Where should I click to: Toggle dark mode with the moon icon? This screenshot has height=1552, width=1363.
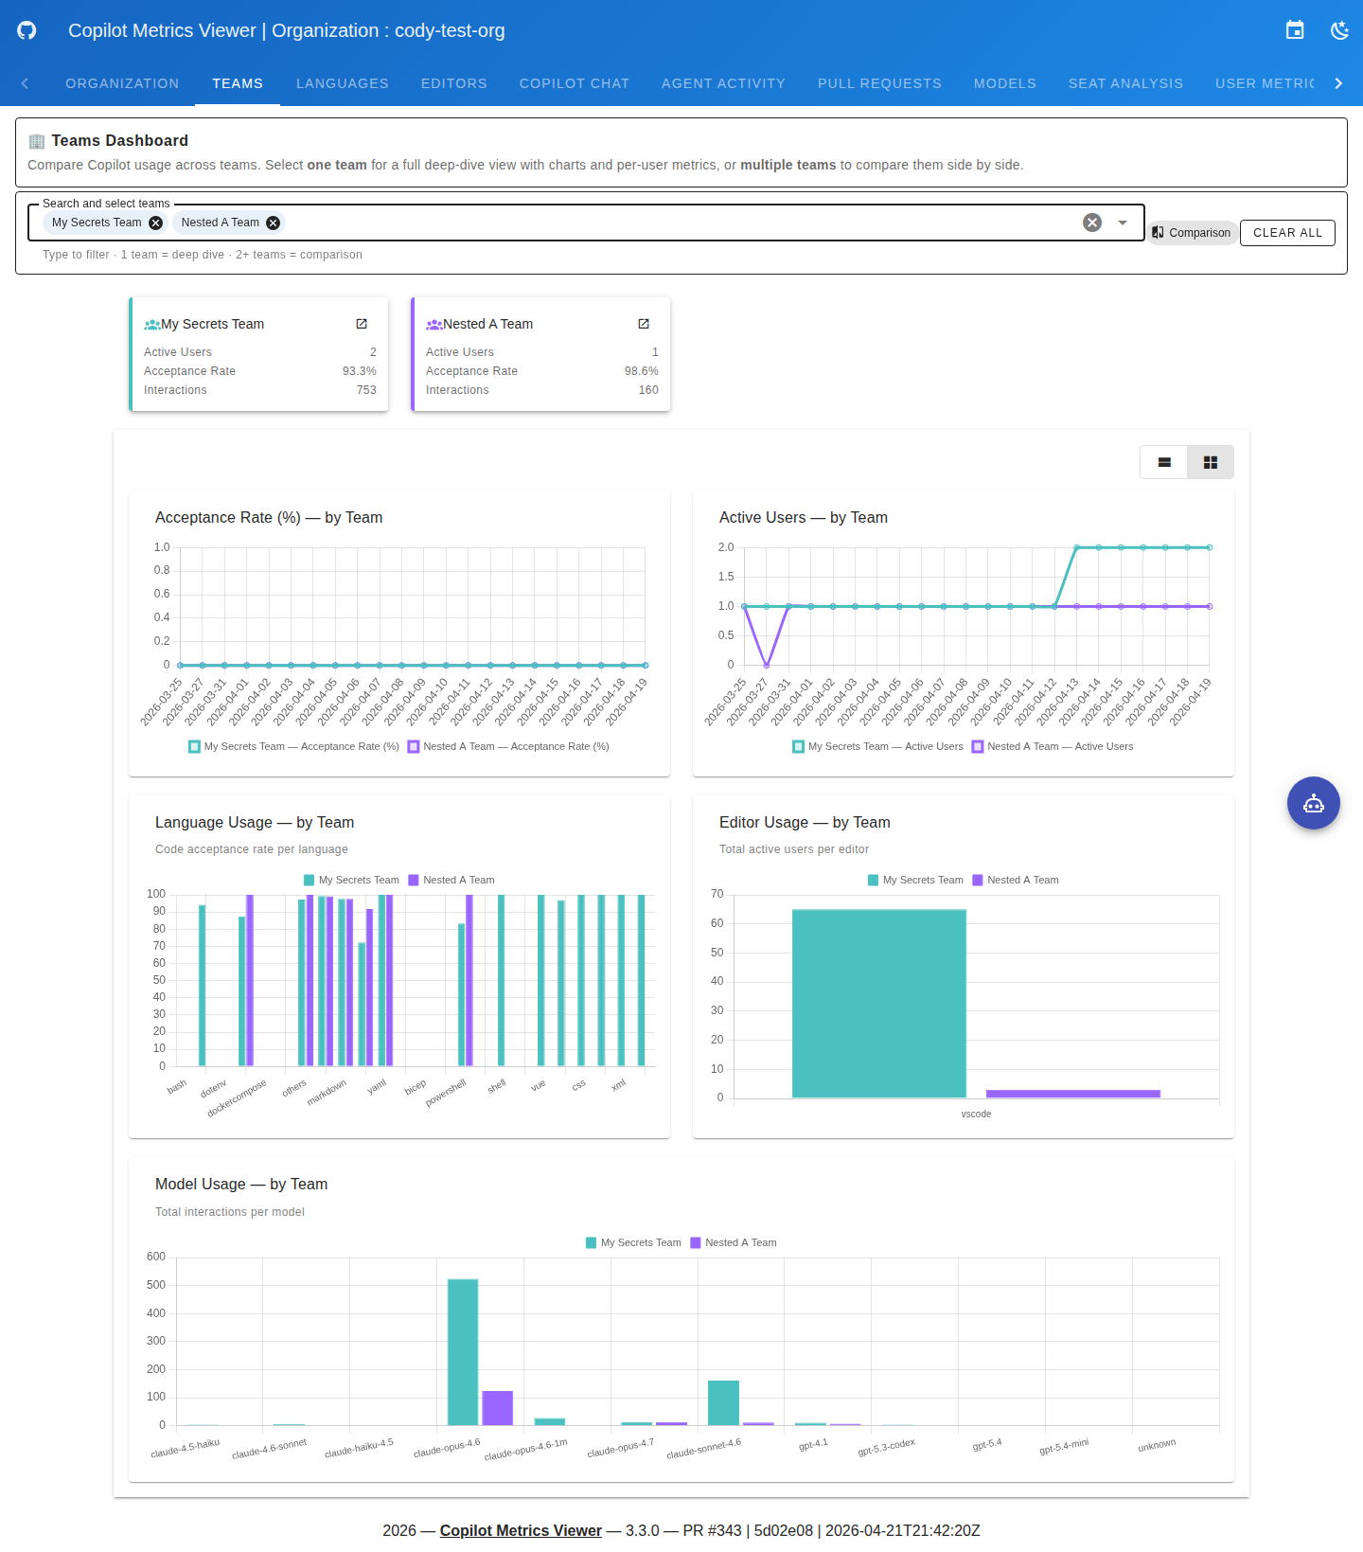(x=1339, y=30)
